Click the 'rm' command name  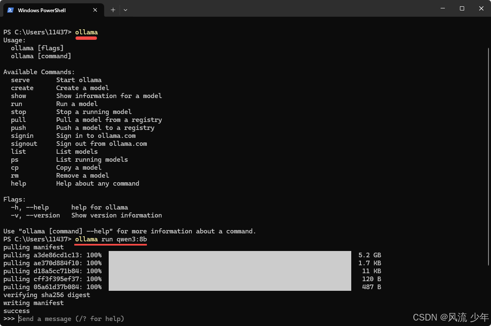pyautogui.click(x=15, y=176)
